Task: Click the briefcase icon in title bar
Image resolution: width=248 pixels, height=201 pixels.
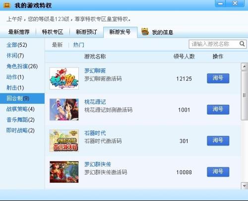Action: pos(7,5)
